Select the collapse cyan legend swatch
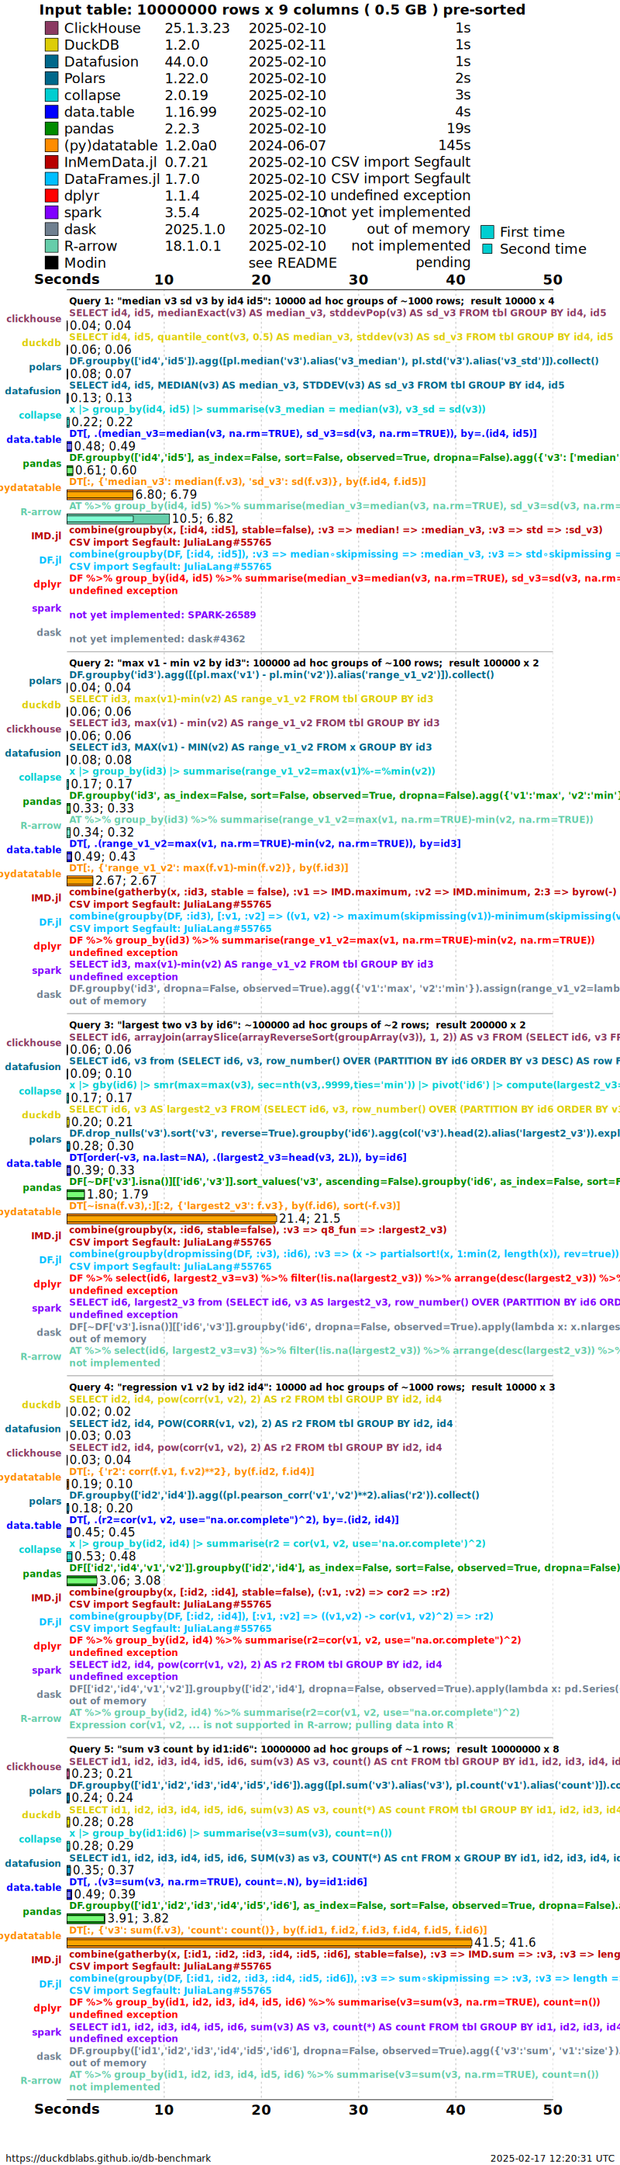 pos(51,95)
